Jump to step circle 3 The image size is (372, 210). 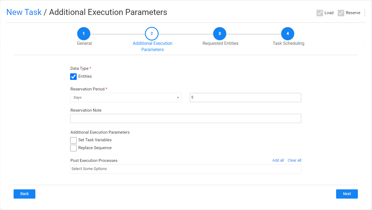[220, 34]
